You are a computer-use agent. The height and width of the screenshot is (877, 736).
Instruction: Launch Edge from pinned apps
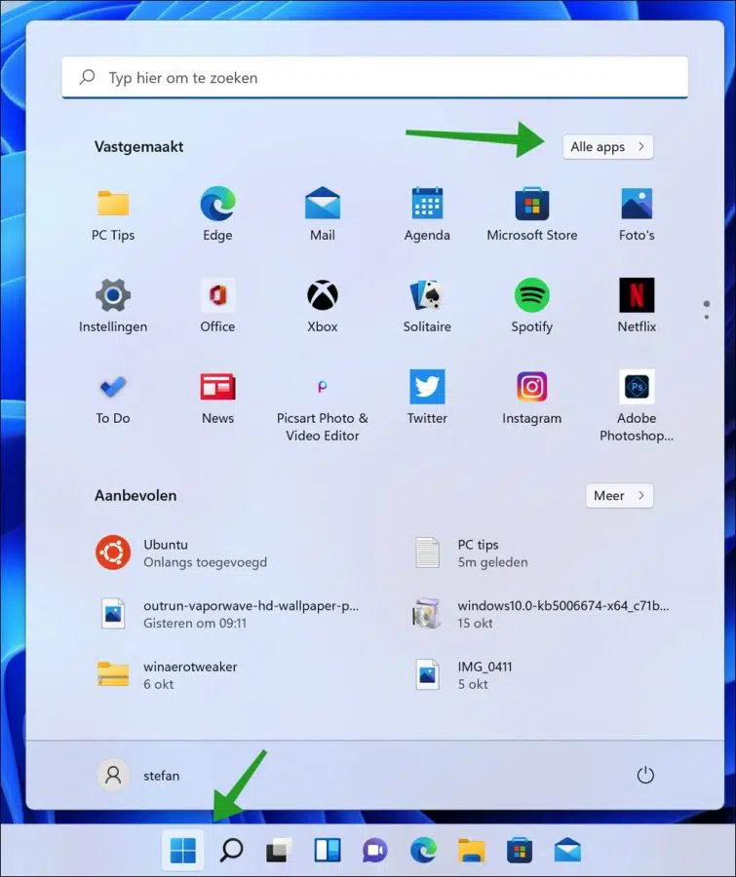(217, 214)
